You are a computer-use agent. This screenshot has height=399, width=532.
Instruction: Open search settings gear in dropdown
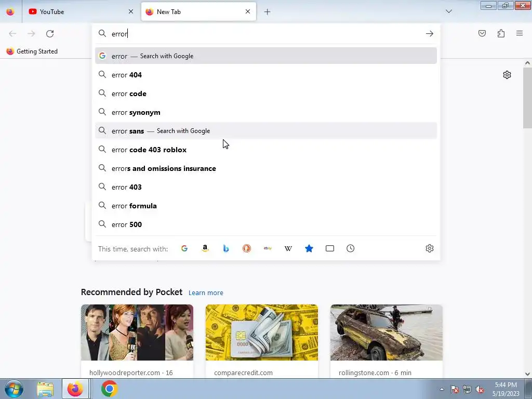point(430,248)
